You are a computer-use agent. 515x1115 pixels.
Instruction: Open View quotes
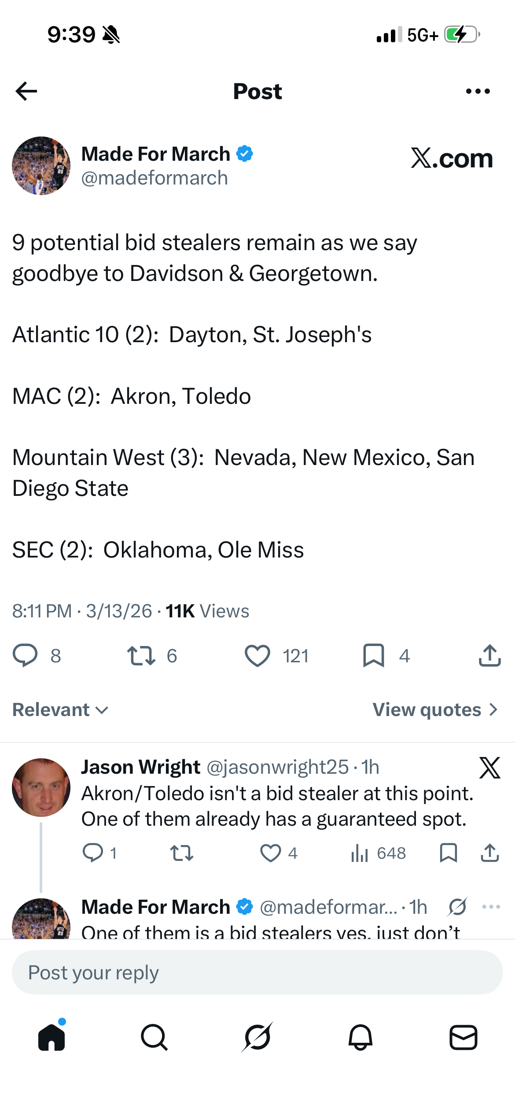click(435, 710)
